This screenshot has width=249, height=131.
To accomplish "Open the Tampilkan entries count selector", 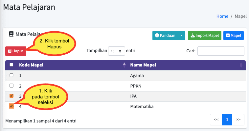I will 116,51.
